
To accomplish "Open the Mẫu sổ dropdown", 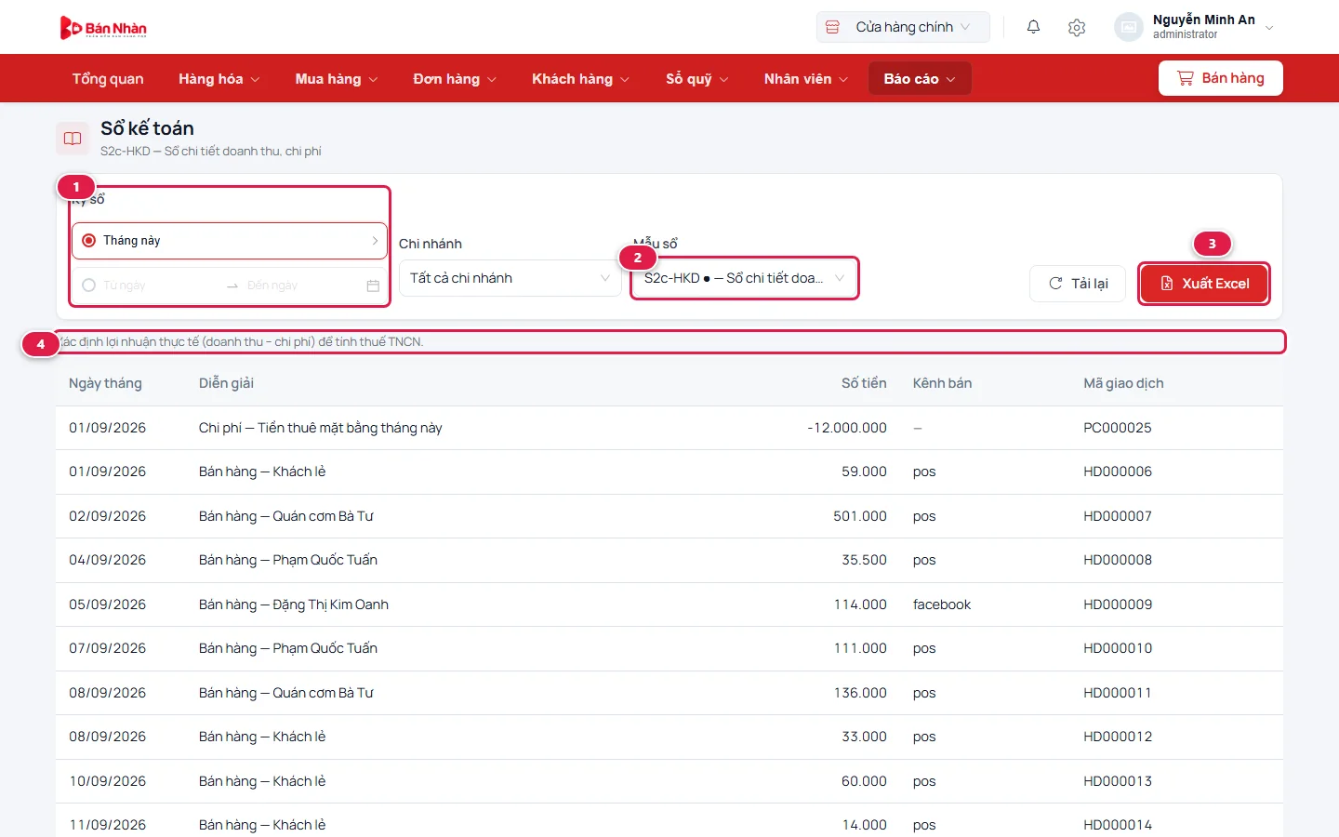I will tap(744, 278).
